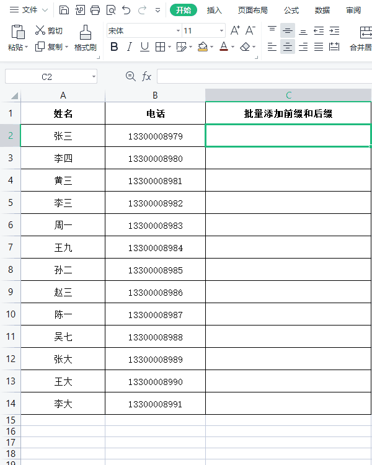The width and height of the screenshot is (372, 465).
Task: Select column A header
Action: pyautogui.click(x=63, y=95)
